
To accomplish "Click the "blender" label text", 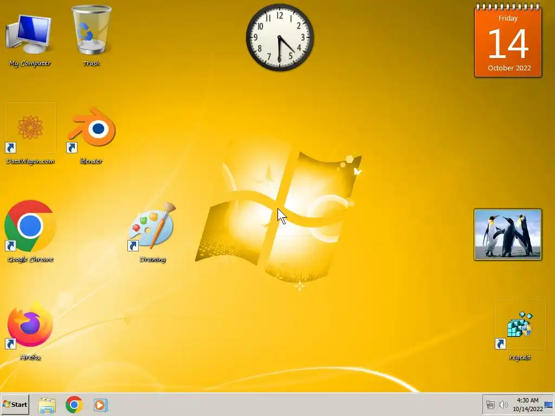I will point(91,161).
